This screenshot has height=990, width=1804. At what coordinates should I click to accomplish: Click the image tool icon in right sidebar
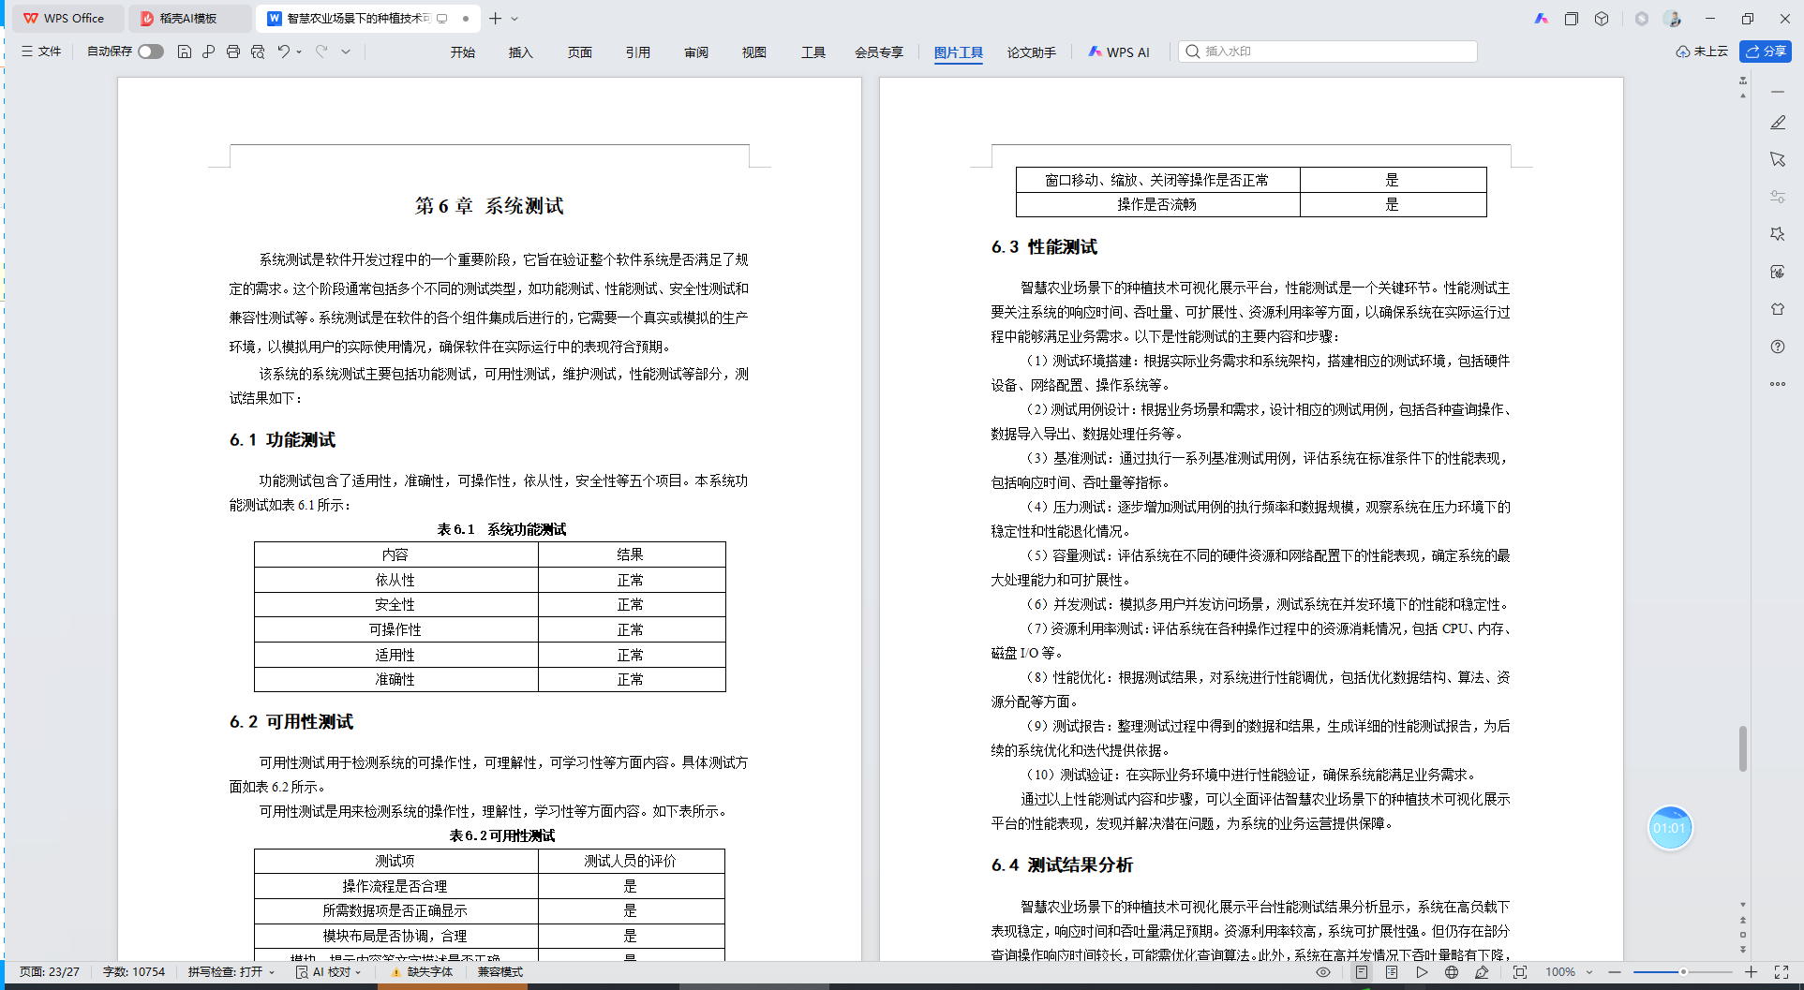pyautogui.click(x=1778, y=272)
